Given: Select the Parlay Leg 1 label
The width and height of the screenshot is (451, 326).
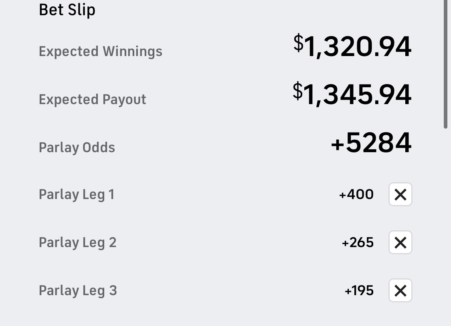Looking at the screenshot, I should (77, 195).
